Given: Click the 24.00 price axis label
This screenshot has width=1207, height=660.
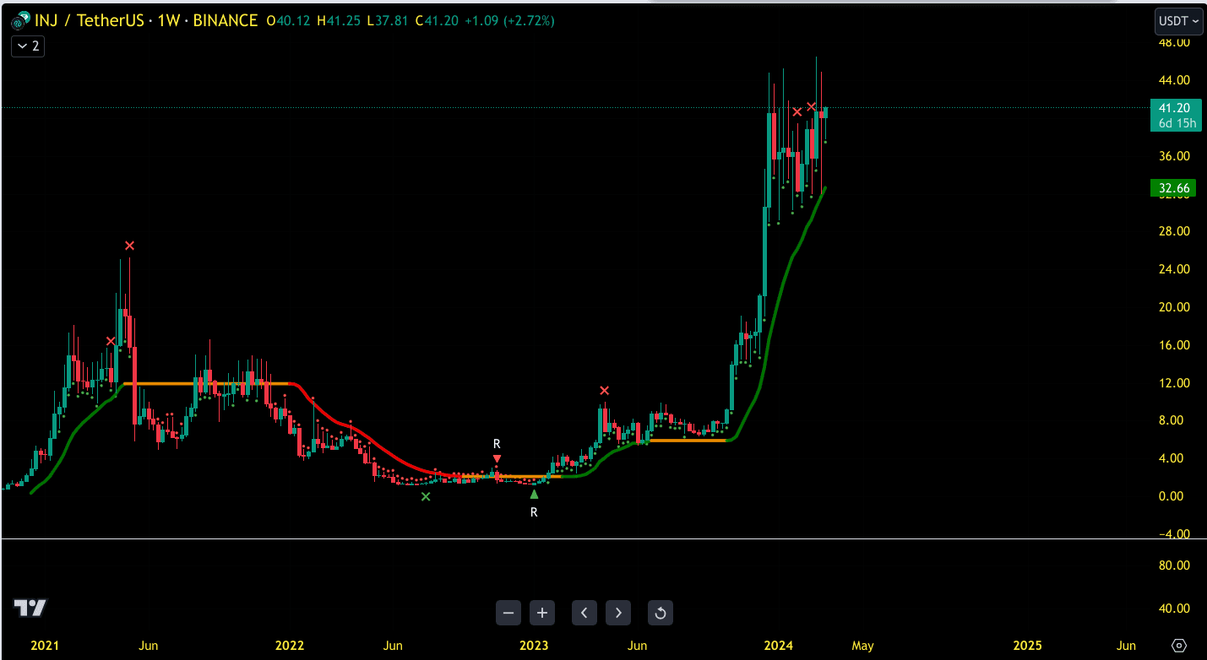Looking at the screenshot, I should (x=1175, y=269).
